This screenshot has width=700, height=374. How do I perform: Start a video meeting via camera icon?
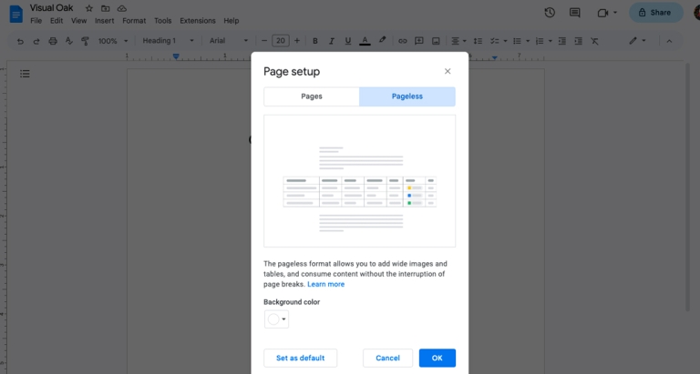pyautogui.click(x=602, y=13)
